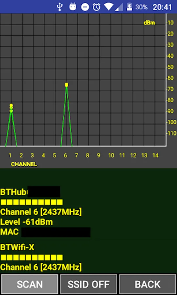Tap the BTWifi-X signal strength bar
This screenshot has height=295, width=177.
(x=31, y=257)
